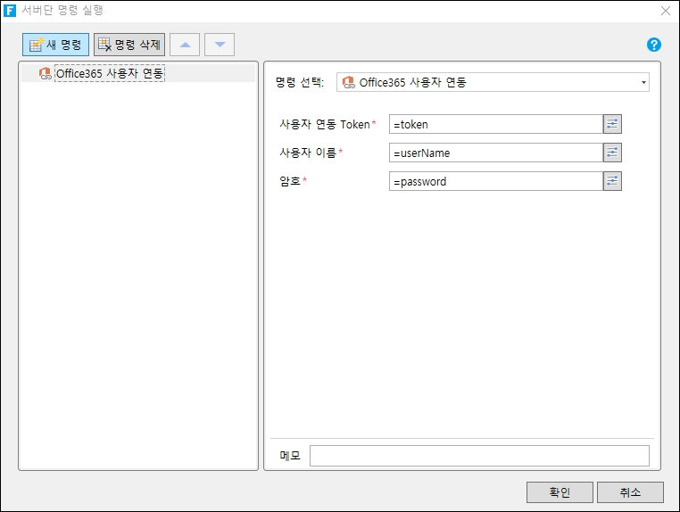Click the 새 명령 (new command) button

tap(55, 45)
